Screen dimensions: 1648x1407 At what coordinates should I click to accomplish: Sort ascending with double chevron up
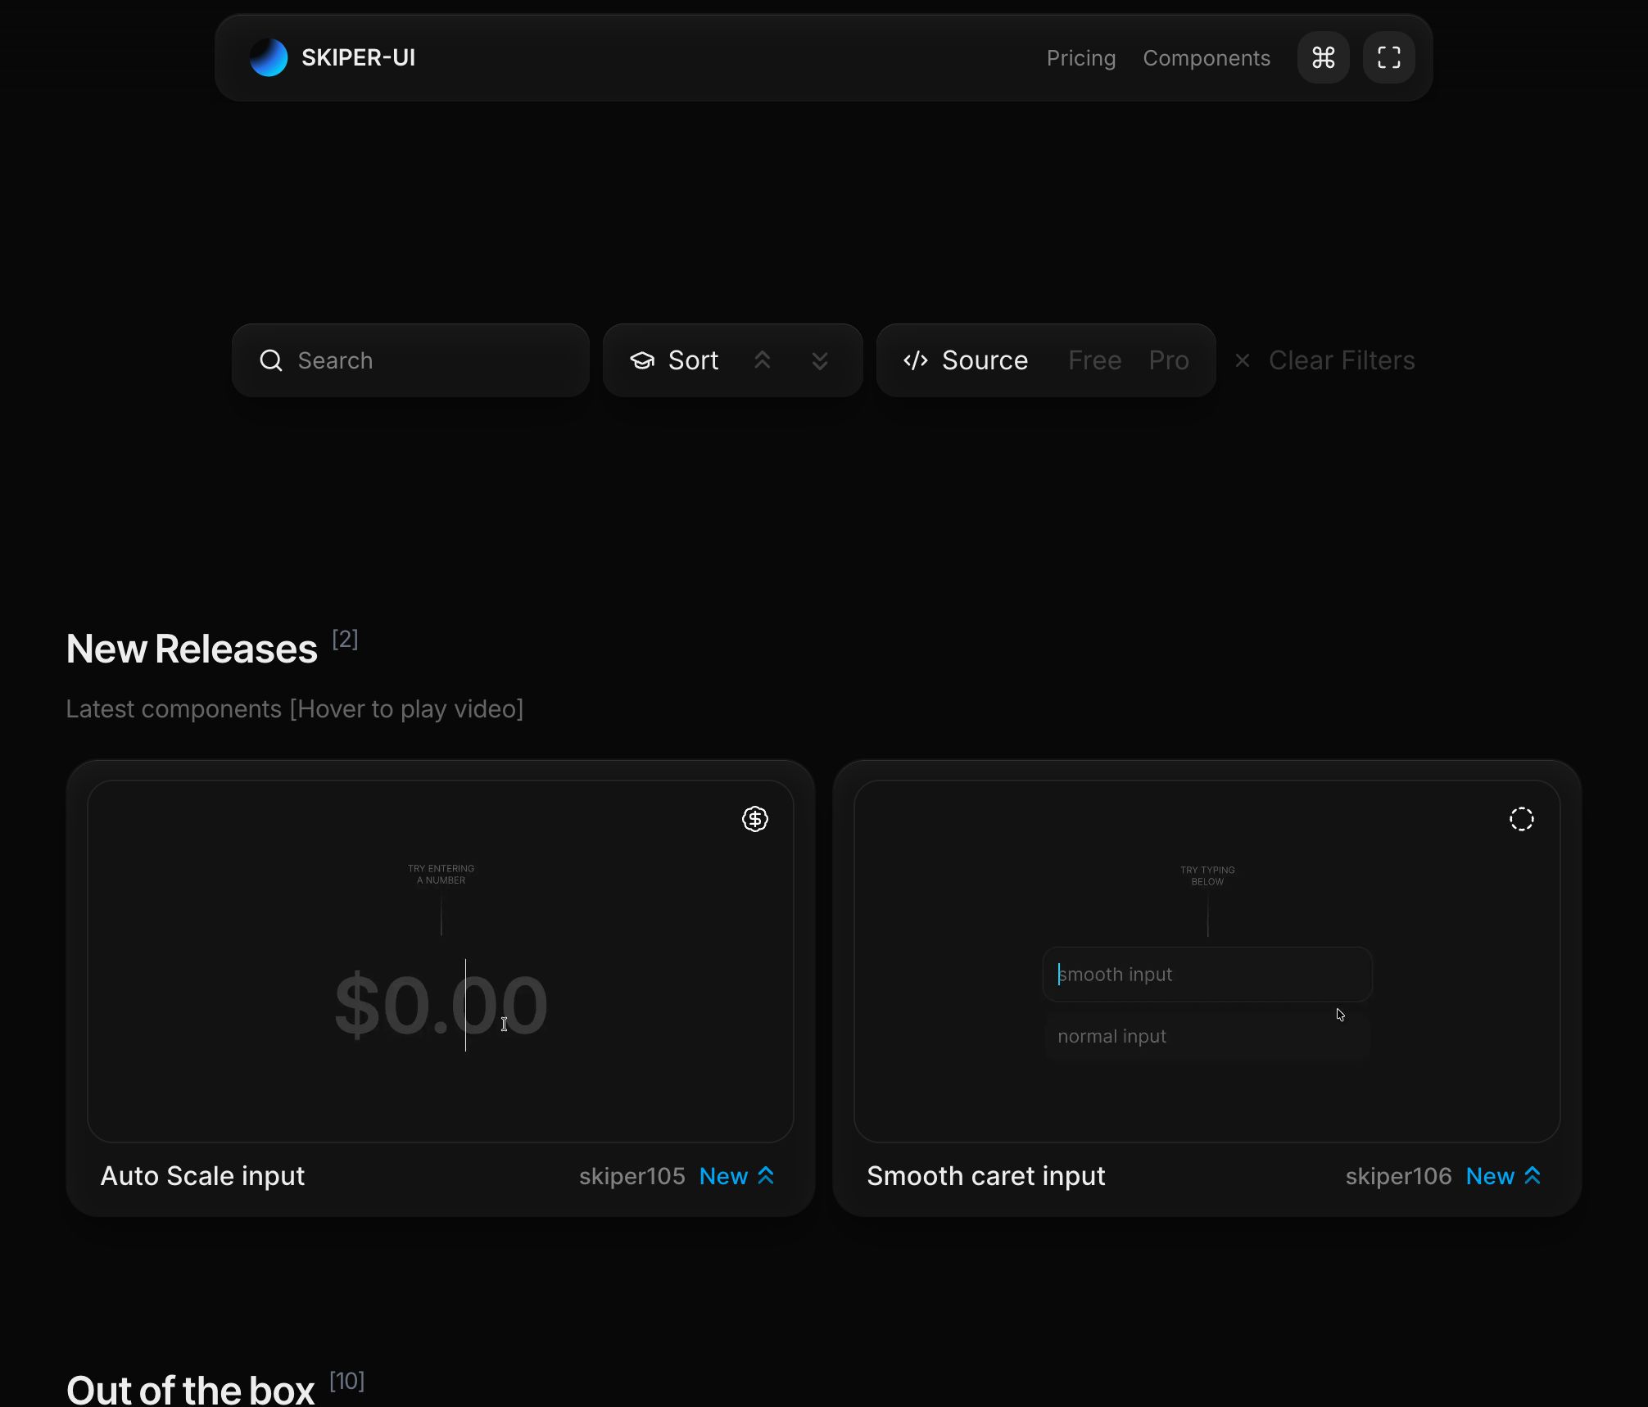pos(762,360)
